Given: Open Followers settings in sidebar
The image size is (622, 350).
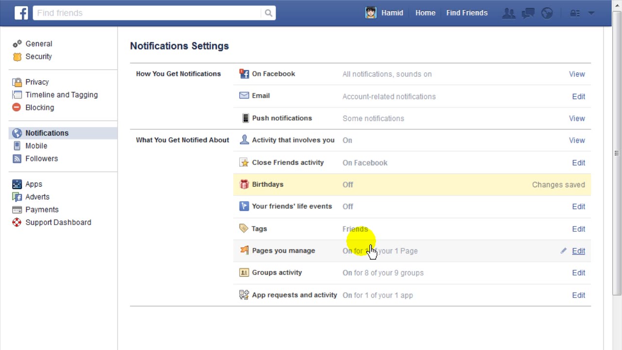Looking at the screenshot, I should click(42, 158).
